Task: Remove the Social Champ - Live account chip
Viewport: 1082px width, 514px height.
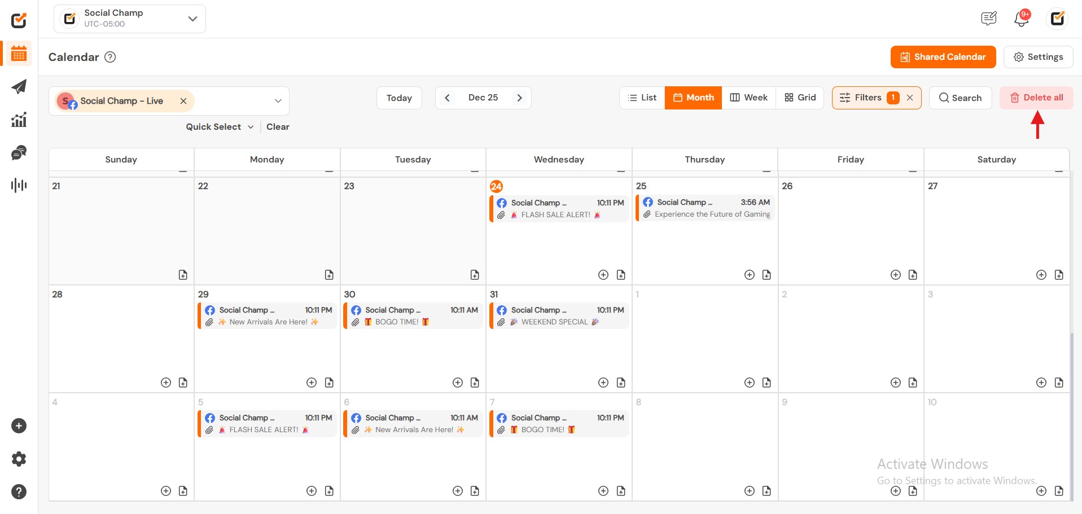Action: pyautogui.click(x=183, y=101)
